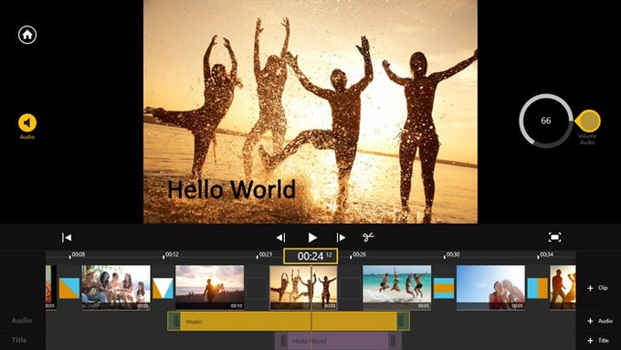621x350 pixels.
Task: Select the music audio clip
Action: coord(289,321)
